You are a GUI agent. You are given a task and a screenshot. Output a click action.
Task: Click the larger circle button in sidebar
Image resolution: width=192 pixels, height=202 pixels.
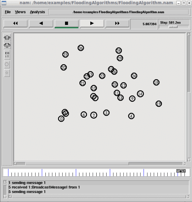[x=7, y=64]
